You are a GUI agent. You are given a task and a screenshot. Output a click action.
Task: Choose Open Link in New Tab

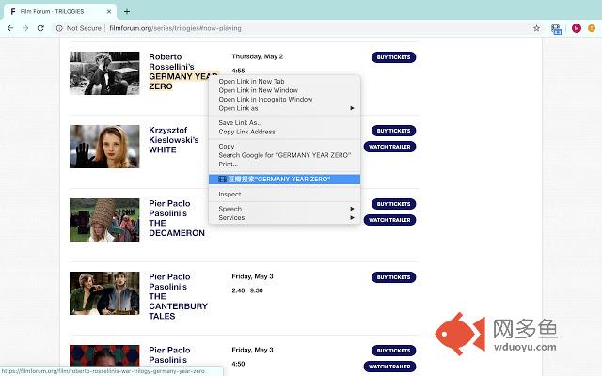(284, 82)
